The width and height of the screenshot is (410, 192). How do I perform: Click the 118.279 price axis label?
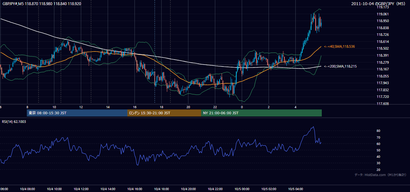point(383,62)
